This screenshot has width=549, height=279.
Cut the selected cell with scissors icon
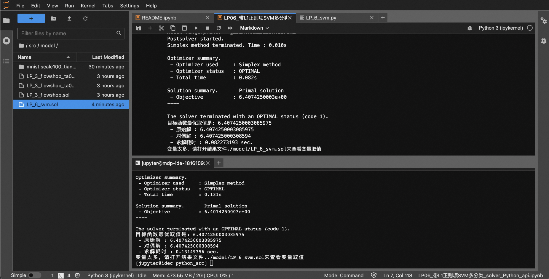coord(161,28)
